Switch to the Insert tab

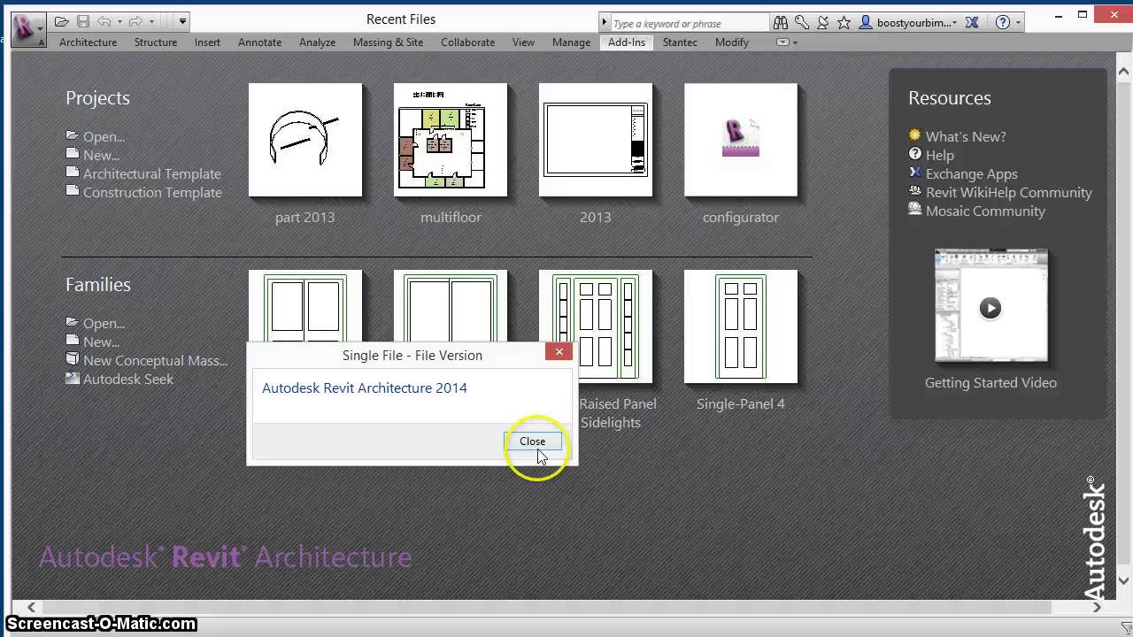(x=207, y=42)
